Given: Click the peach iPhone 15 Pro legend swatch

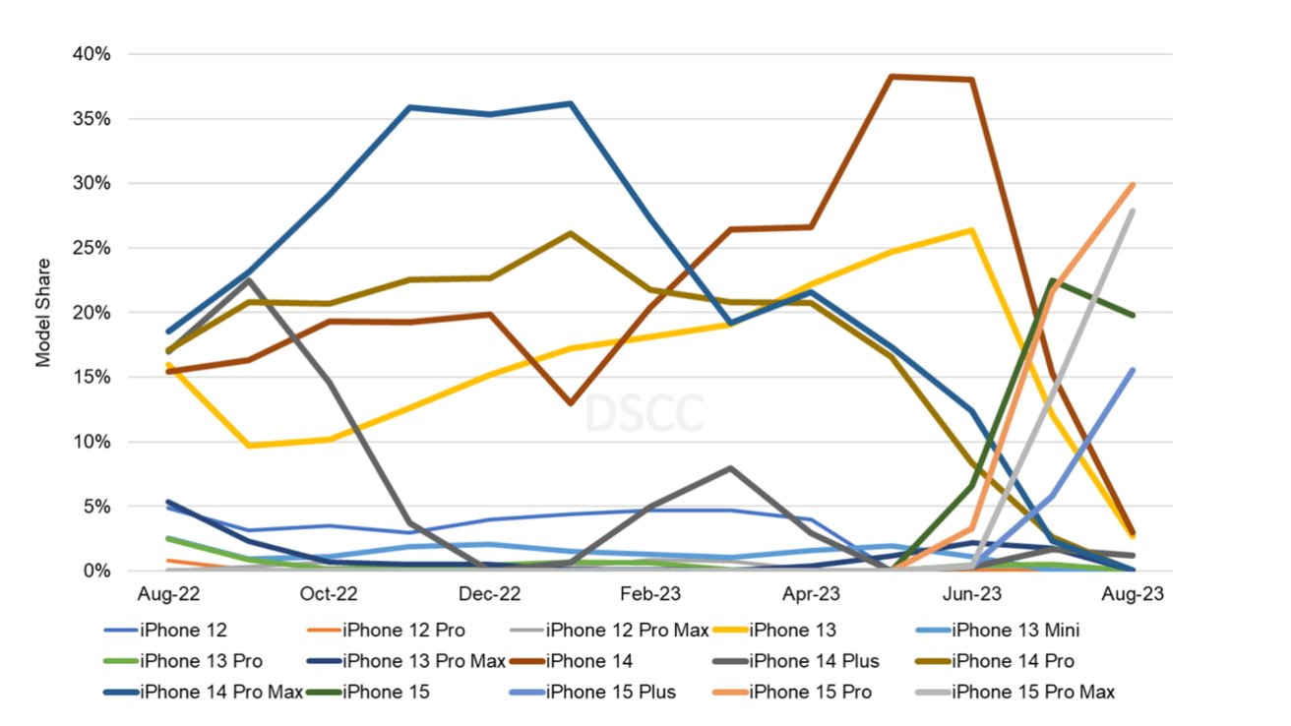Looking at the screenshot, I should pos(727,692).
